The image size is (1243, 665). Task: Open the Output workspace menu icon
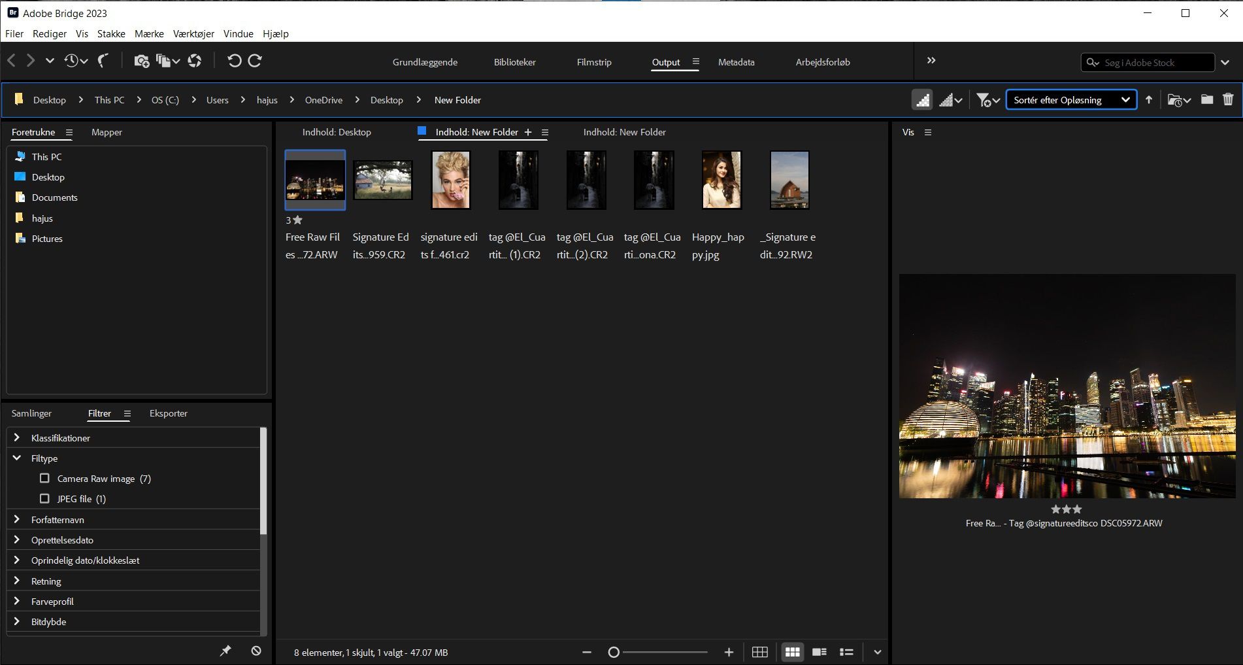[x=695, y=61]
